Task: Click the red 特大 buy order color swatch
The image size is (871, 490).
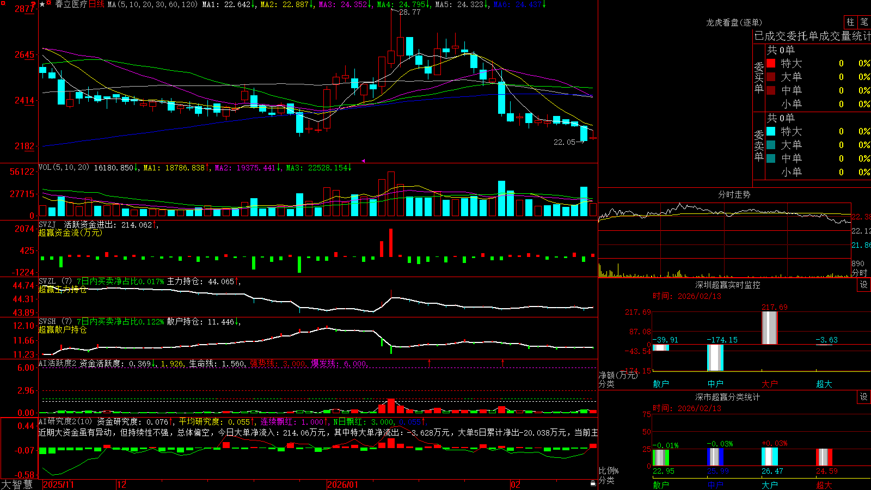Action: pyautogui.click(x=771, y=63)
